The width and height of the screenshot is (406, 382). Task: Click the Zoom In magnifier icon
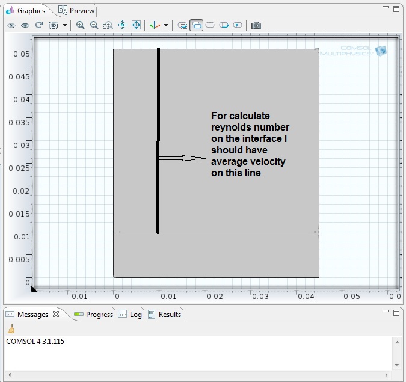click(x=80, y=25)
